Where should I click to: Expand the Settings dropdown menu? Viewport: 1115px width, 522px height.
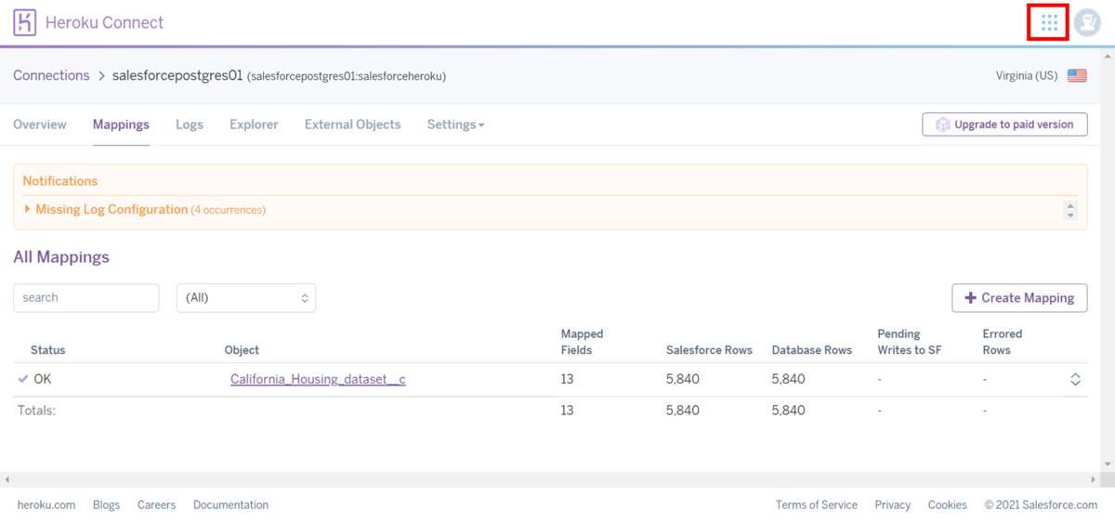pyautogui.click(x=455, y=124)
